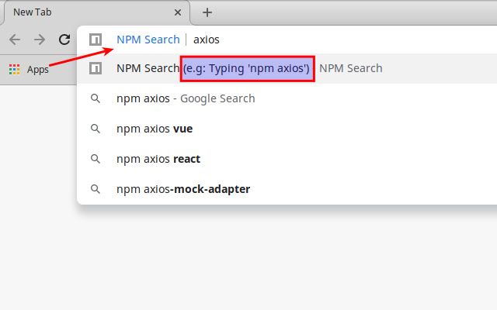The image size is (497, 310).
Task: Click NPM icon in the address bar
Action: pos(96,40)
